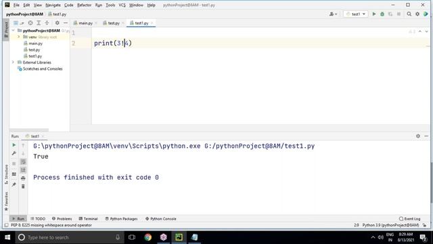Open test1 run configuration dropdown

pos(356,14)
